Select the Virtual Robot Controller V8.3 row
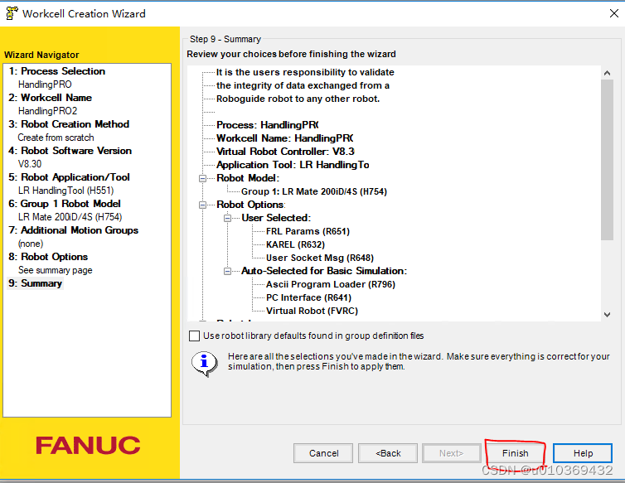Viewport: 625px width, 483px height. [x=285, y=152]
